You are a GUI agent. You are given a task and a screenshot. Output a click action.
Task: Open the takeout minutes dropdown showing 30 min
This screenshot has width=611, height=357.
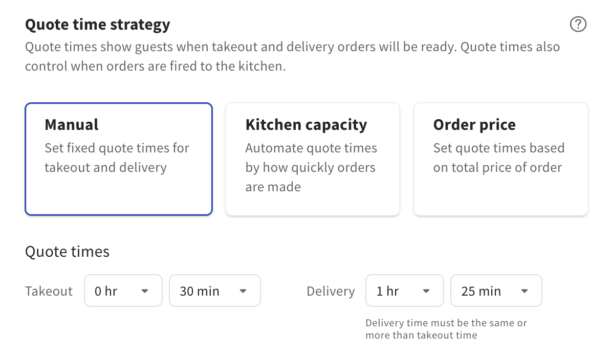pyautogui.click(x=214, y=291)
